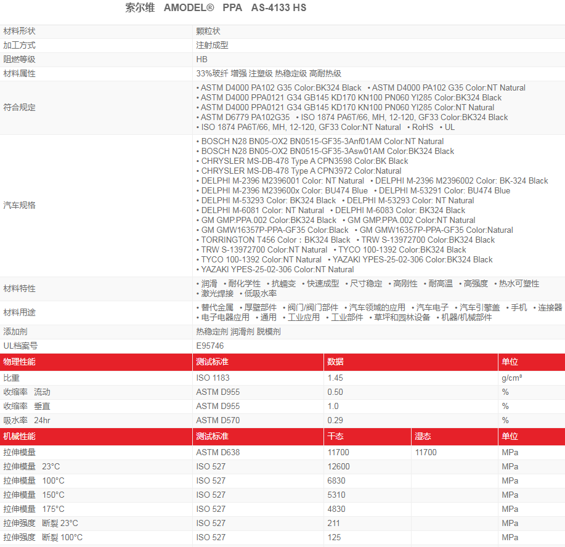Select the value 125
The image size is (565, 547).
click(334, 538)
